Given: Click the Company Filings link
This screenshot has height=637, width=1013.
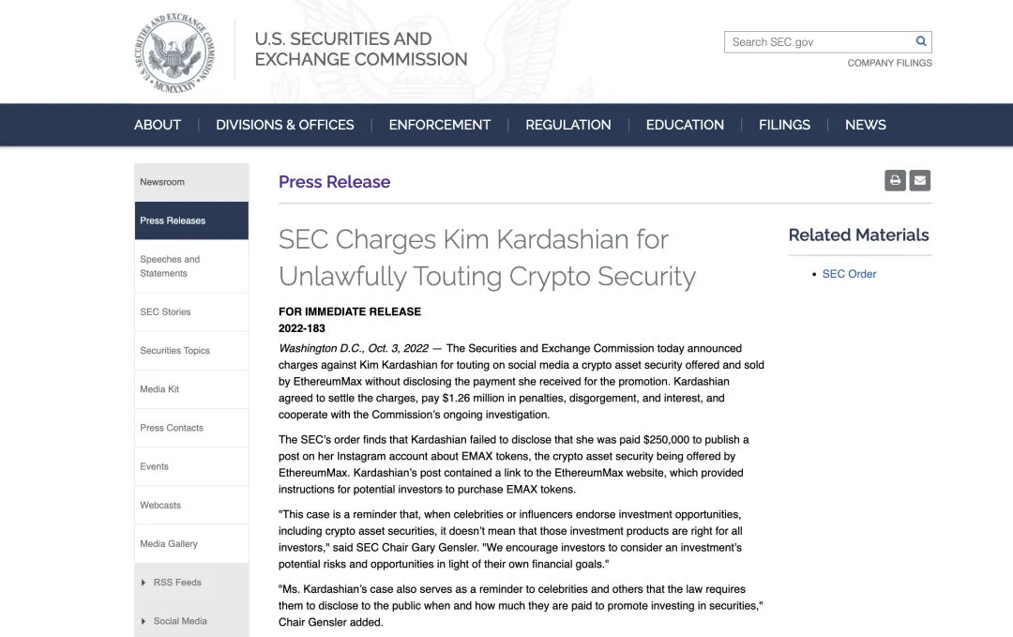Looking at the screenshot, I should [x=889, y=63].
